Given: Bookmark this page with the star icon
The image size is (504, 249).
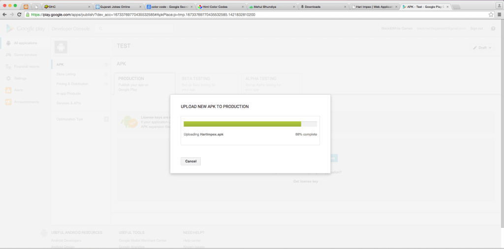Looking at the screenshot, I should (491, 14).
